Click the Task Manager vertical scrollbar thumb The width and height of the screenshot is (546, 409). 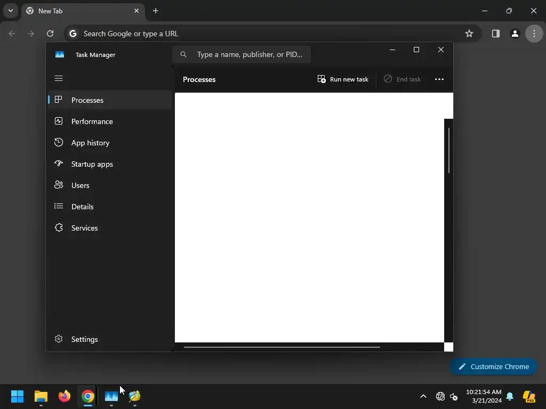449,150
